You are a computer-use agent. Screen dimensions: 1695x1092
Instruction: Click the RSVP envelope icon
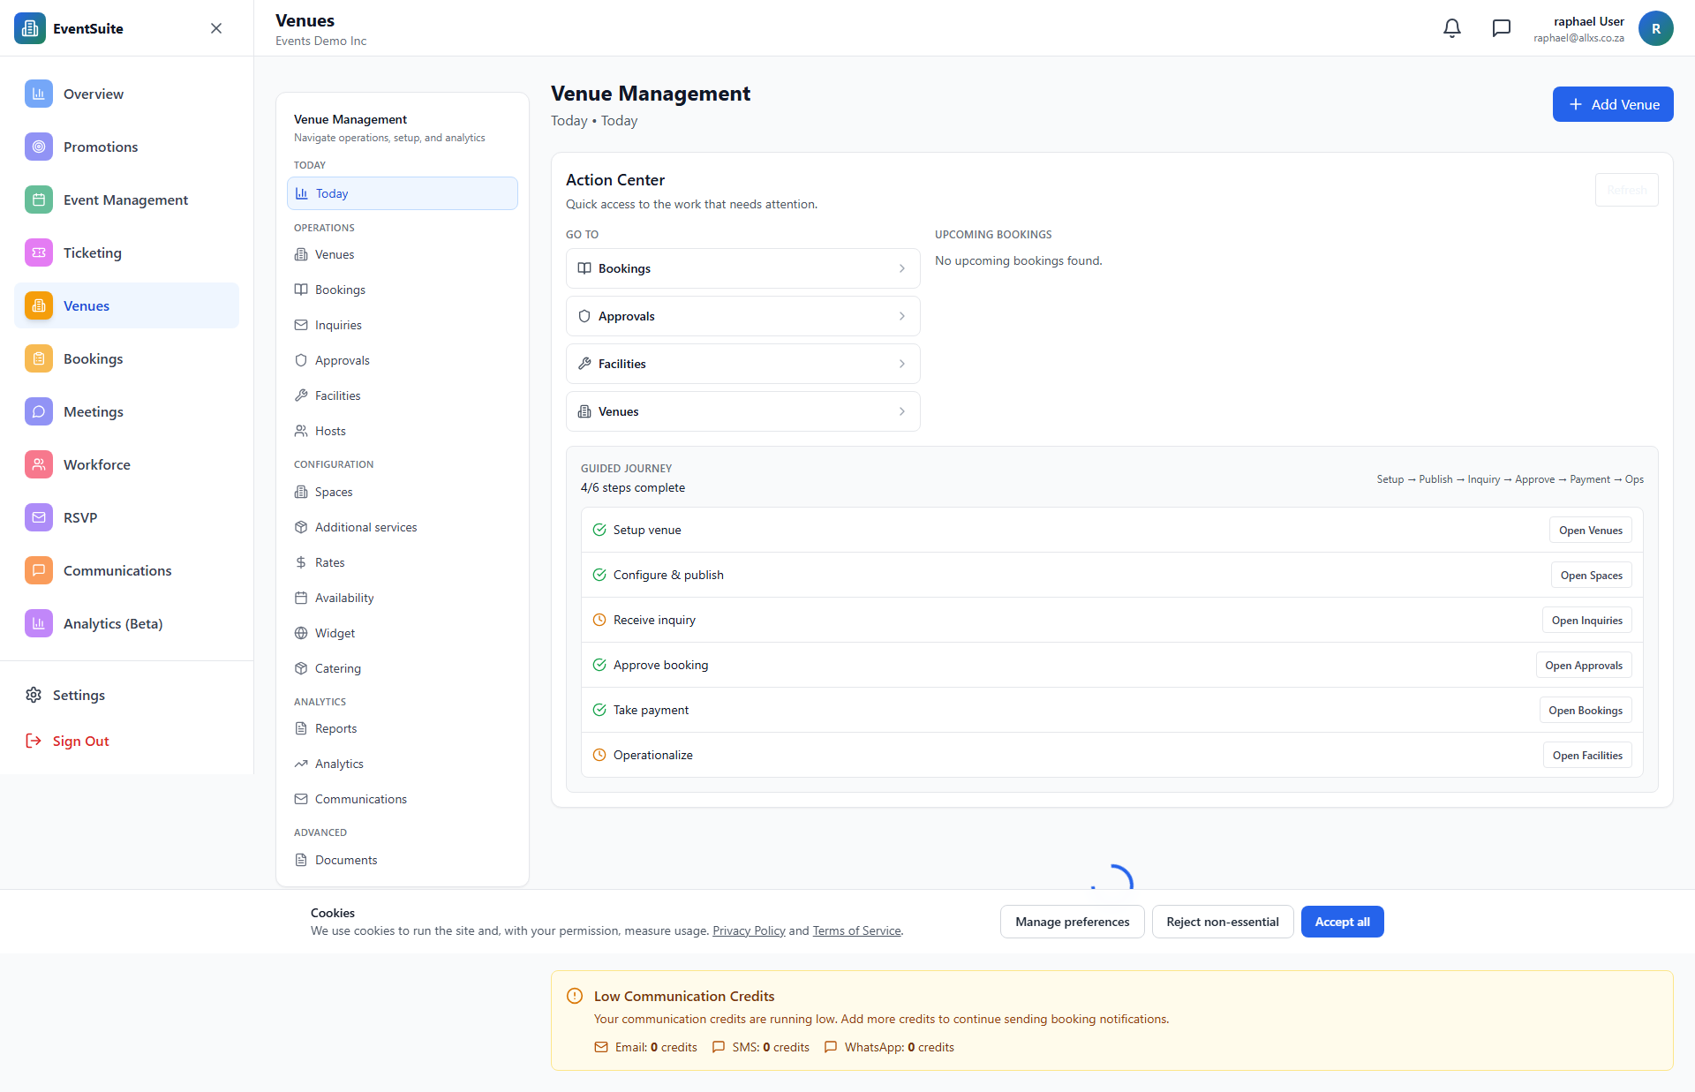click(38, 517)
